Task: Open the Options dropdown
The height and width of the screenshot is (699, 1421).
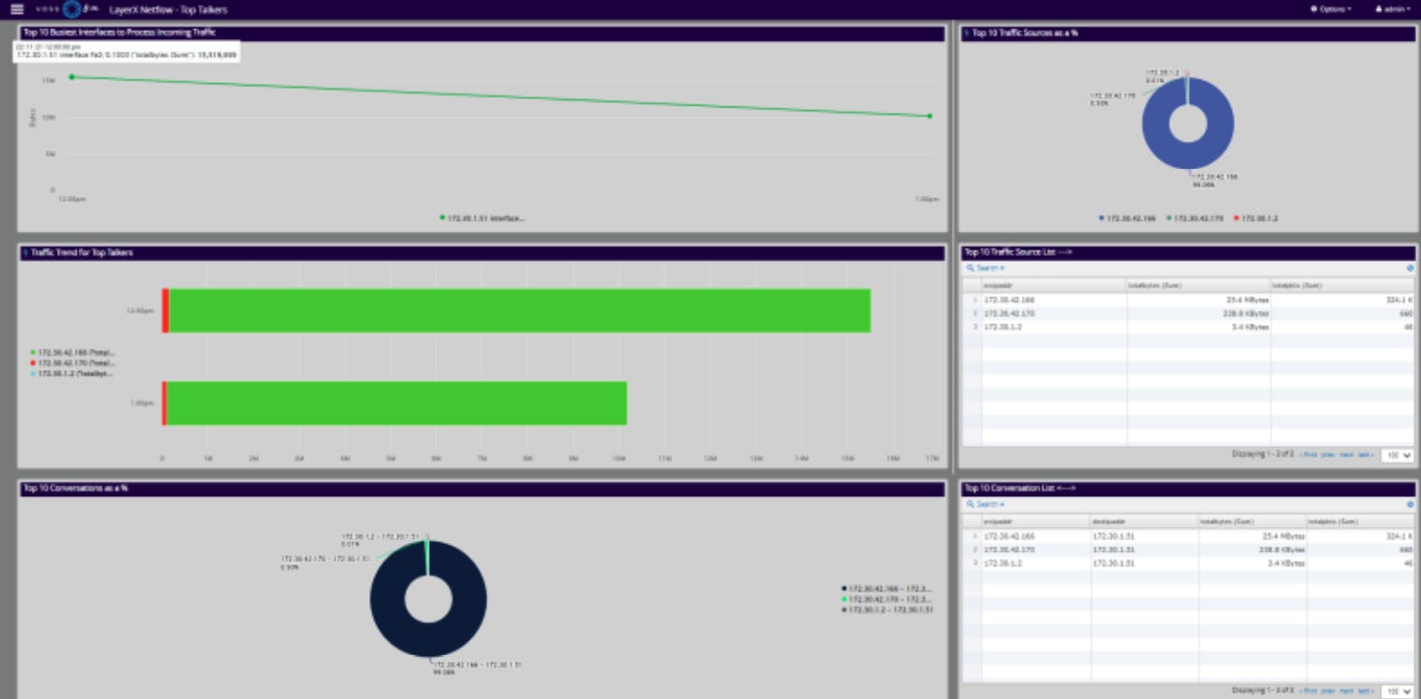Action: click(1331, 9)
